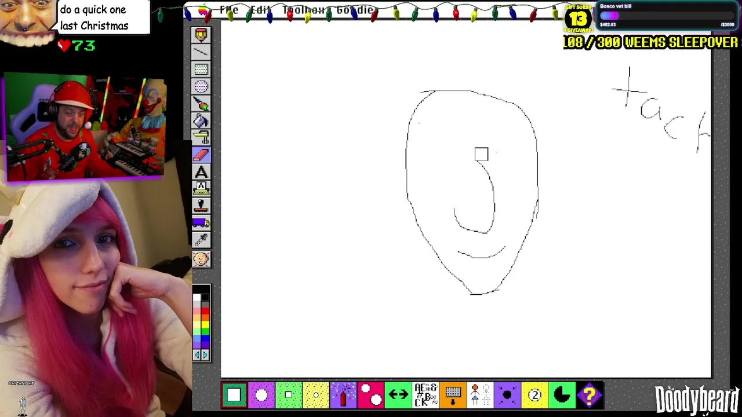The width and height of the screenshot is (742, 417).
Task: Choose the stick figures eraser option
Action: [480, 396]
